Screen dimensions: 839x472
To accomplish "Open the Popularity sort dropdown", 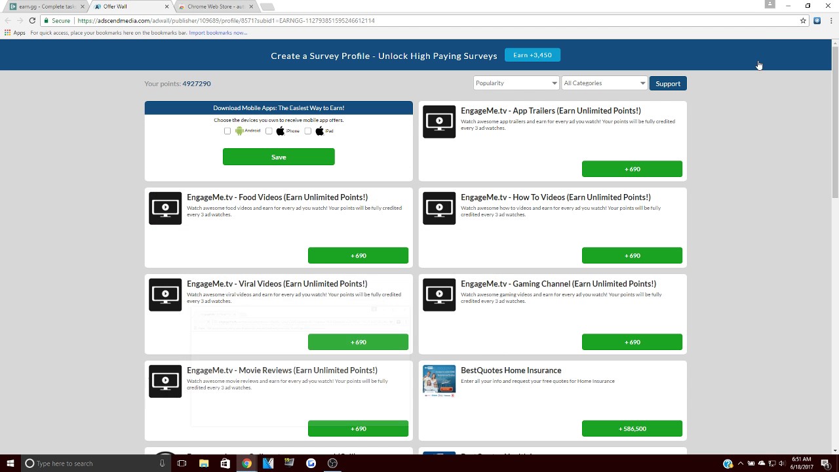I will coord(517,83).
